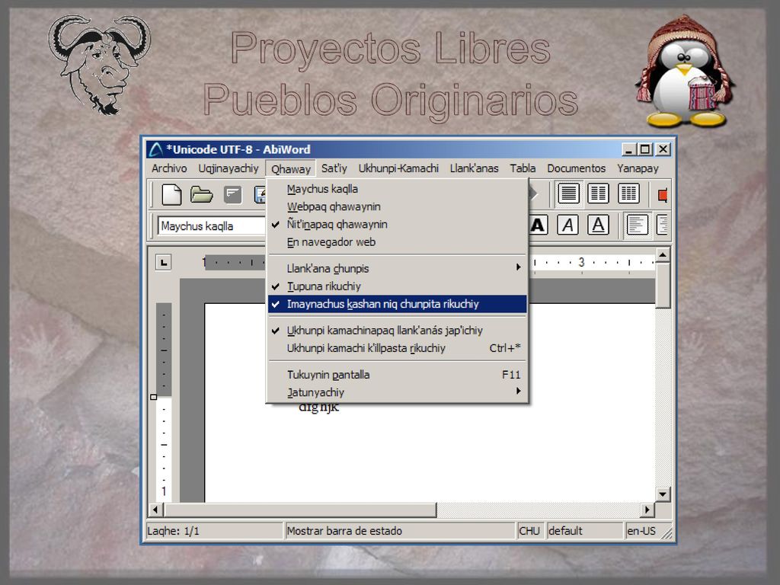Select Webpaq qhawaynin view mode
The width and height of the screenshot is (780, 585).
pyautogui.click(x=397, y=206)
